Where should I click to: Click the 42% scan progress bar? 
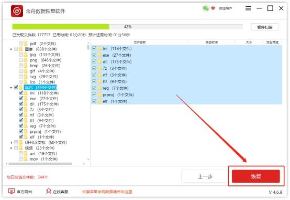point(128,27)
